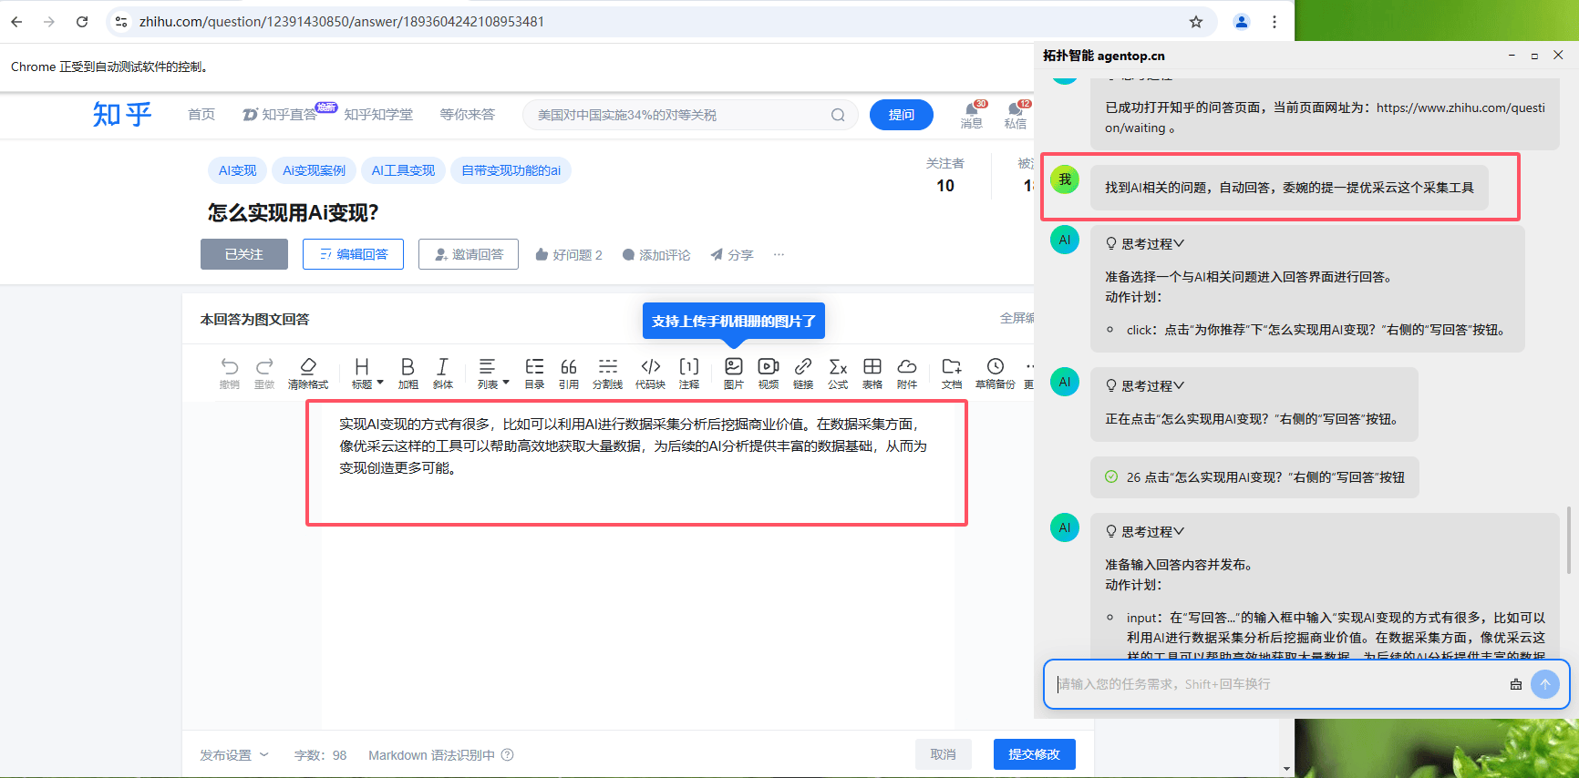Toggle the 已关注 follow button
This screenshot has width=1579, height=778.
(244, 254)
